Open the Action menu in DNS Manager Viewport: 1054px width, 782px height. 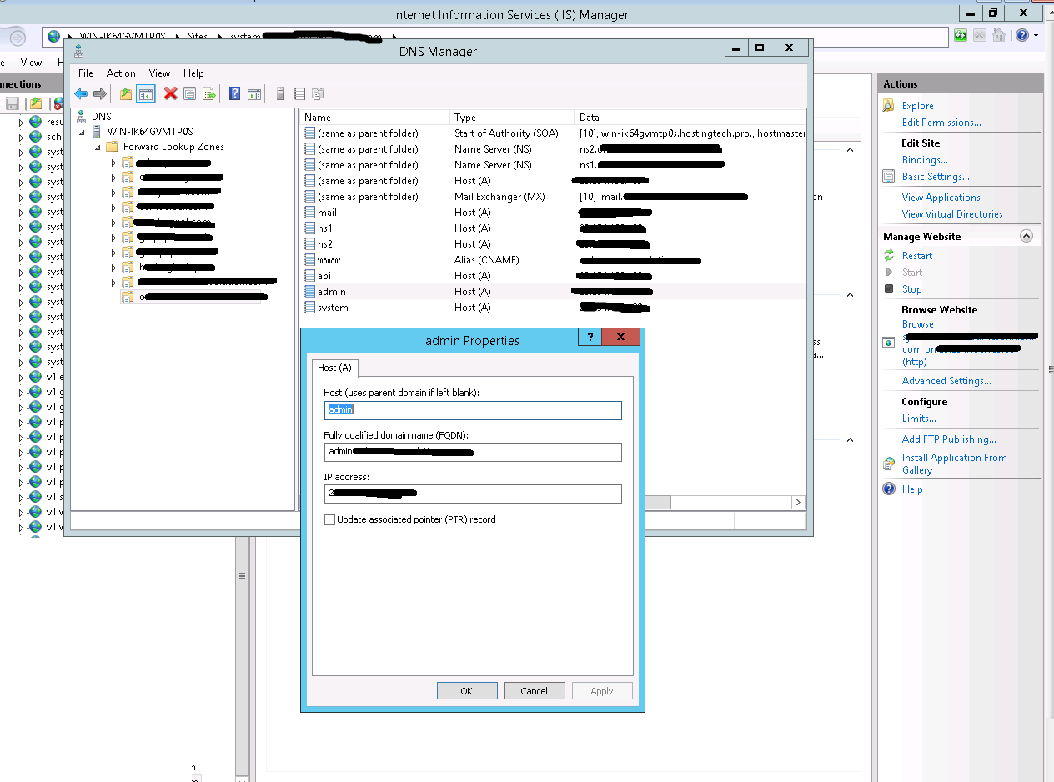(x=121, y=73)
